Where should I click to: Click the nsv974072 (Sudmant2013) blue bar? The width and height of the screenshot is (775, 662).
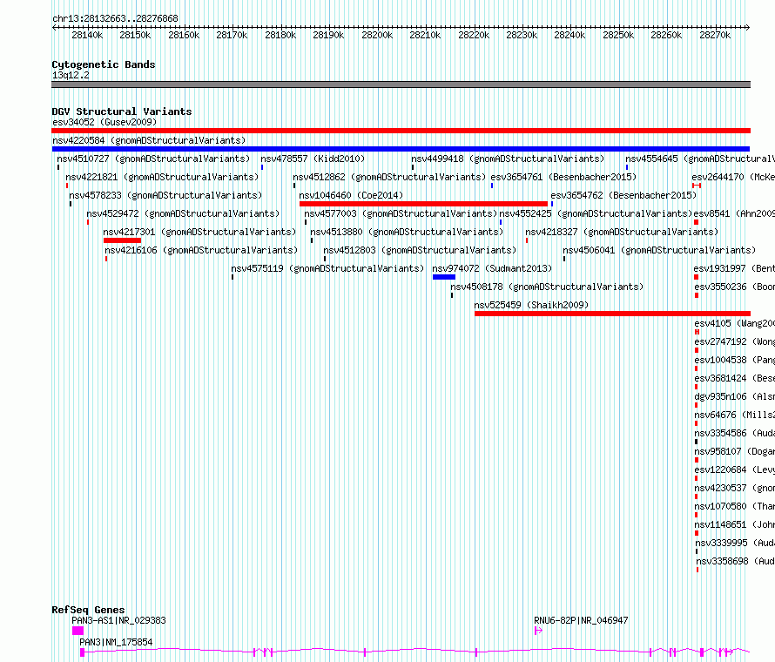point(444,277)
